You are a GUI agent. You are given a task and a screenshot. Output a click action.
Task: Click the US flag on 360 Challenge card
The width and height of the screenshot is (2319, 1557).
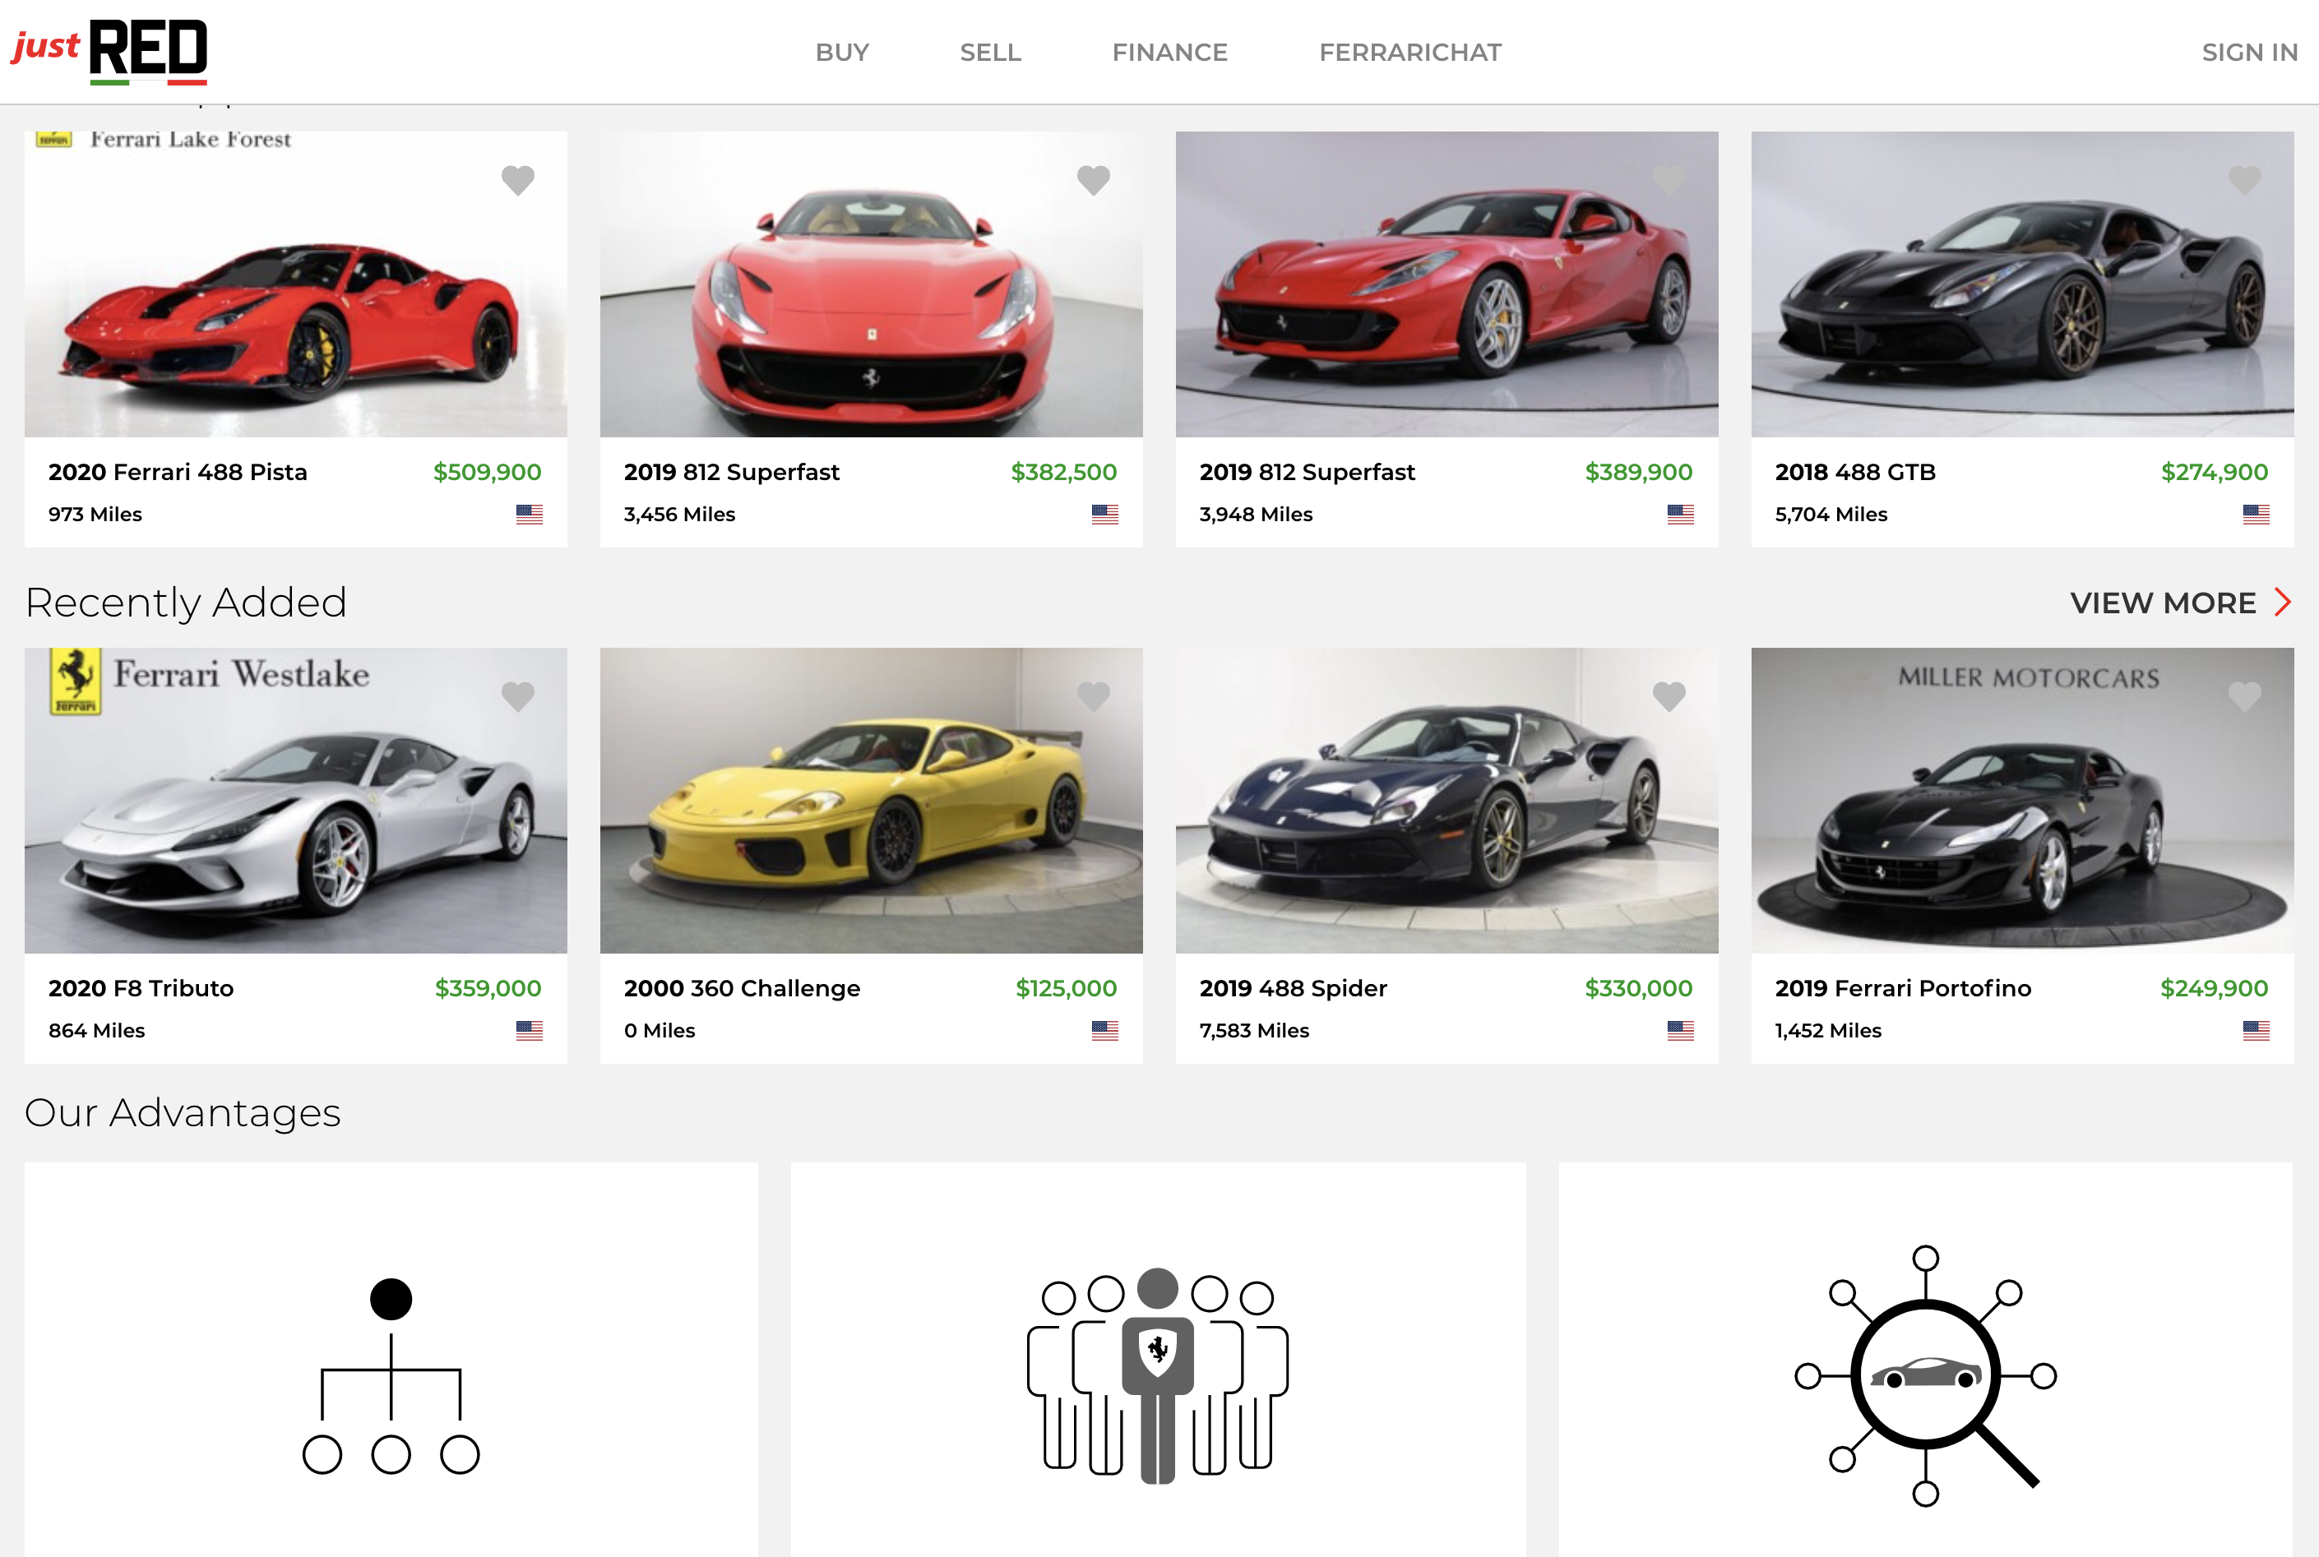click(x=1105, y=1030)
